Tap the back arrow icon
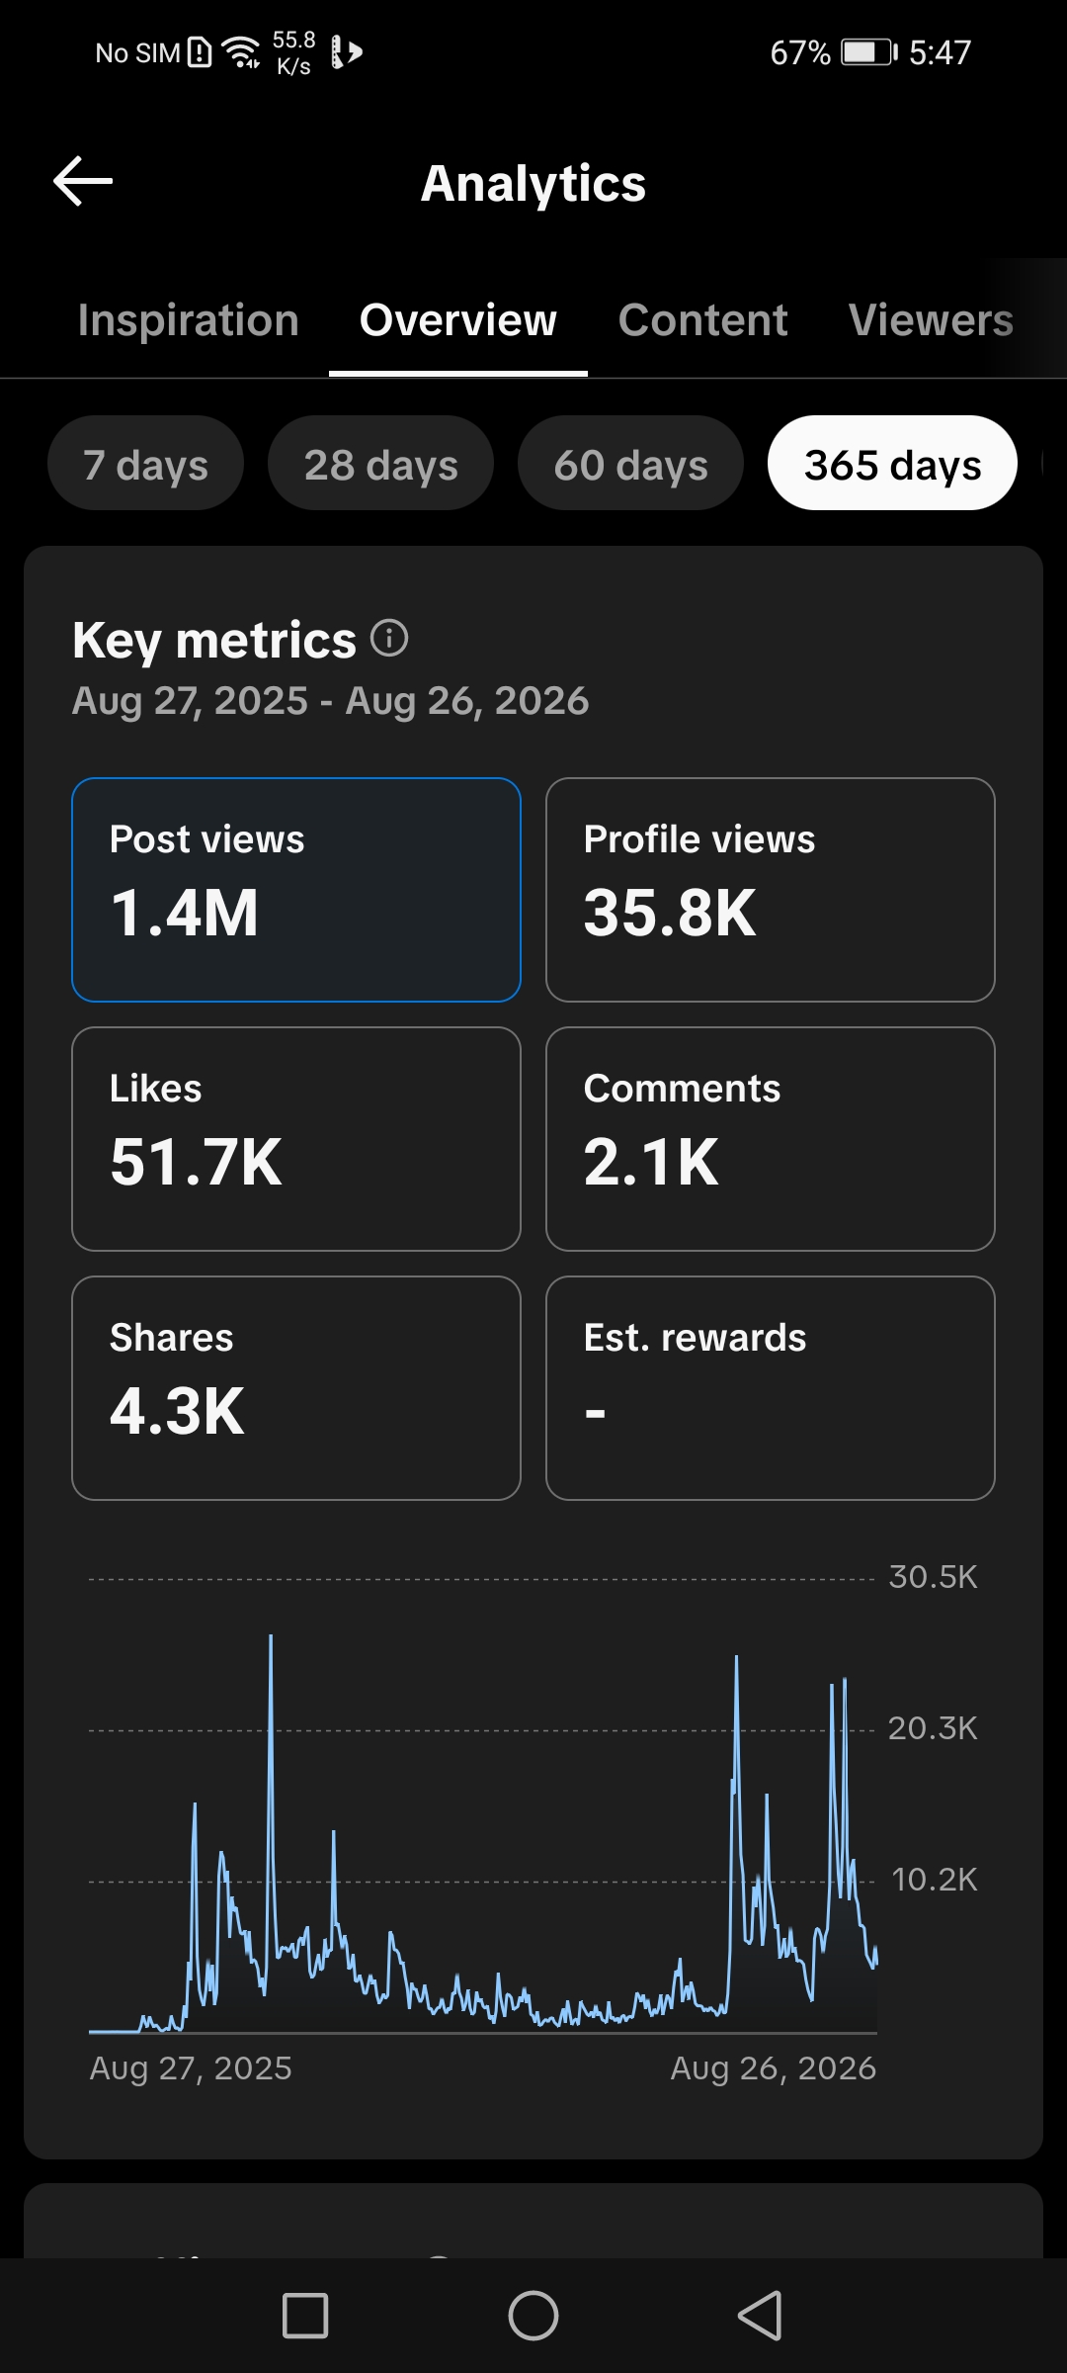This screenshot has width=1067, height=2373. (83, 181)
